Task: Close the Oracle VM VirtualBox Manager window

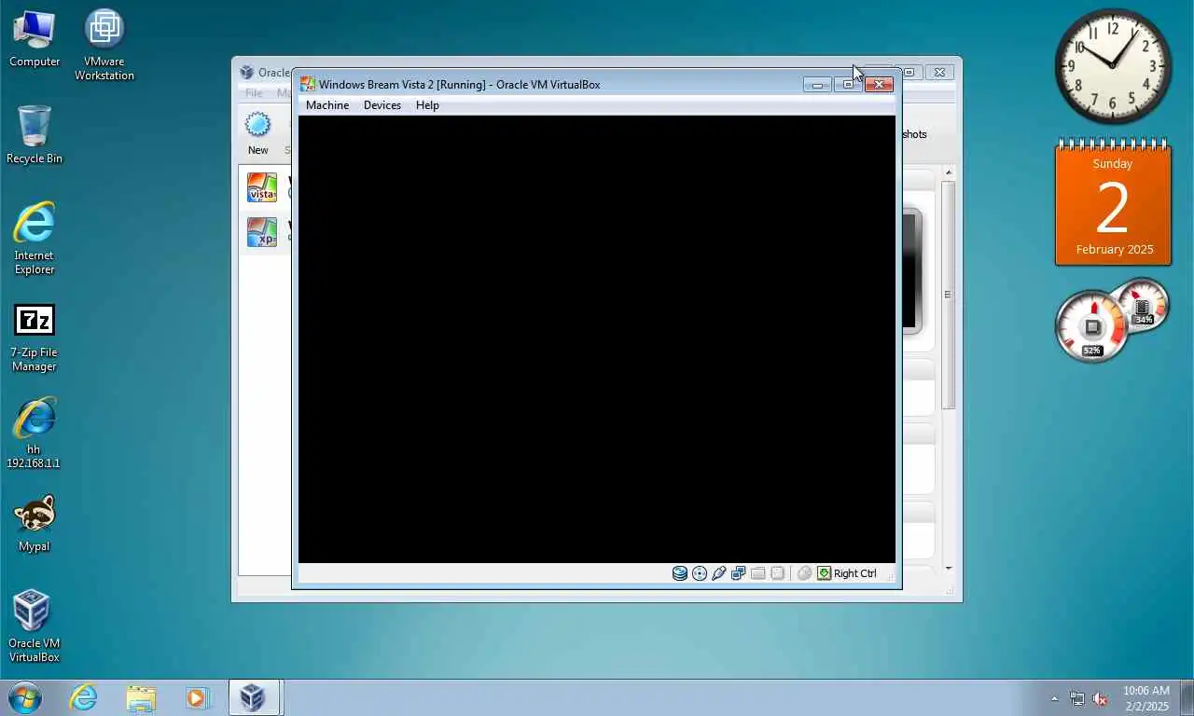Action: click(939, 72)
